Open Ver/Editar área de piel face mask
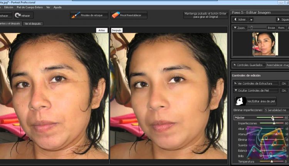 [255, 101]
